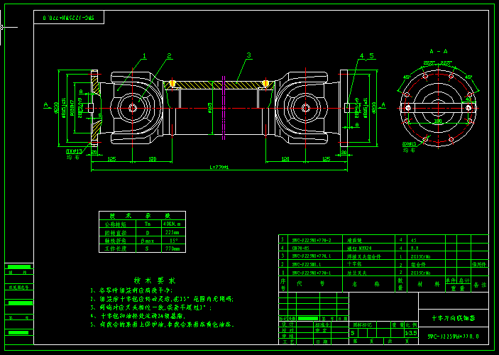This screenshot has height=355, width=499.
Task: Click part balloon number 1
Action: (144, 56)
